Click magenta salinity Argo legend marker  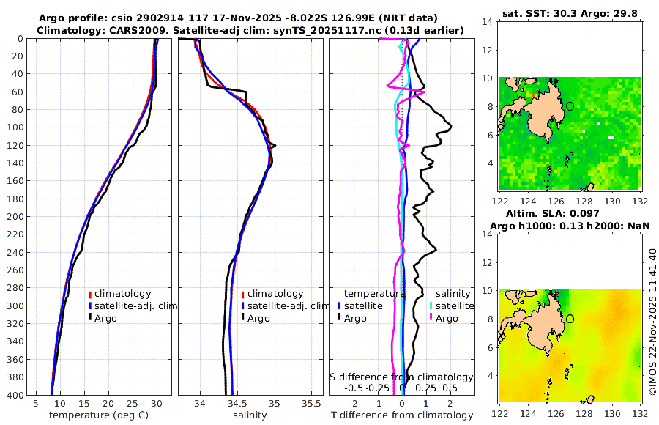[x=431, y=318]
